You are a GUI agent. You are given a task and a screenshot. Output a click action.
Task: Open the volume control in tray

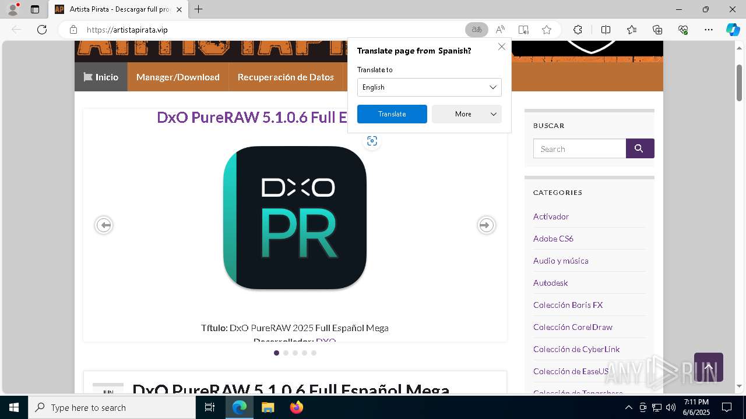[671, 407]
